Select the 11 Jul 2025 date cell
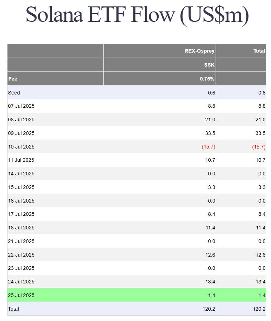 point(21,160)
